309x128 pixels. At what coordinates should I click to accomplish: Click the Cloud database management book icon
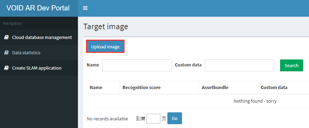pos(7,37)
